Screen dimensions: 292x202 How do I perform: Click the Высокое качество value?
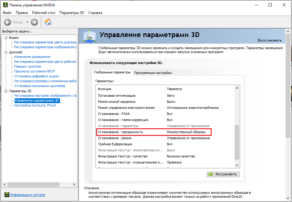[181, 156]
